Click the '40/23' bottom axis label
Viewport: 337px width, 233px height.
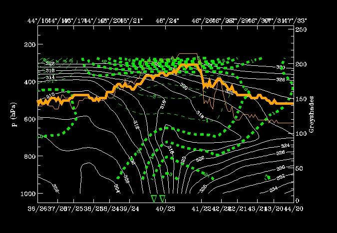coord(163,208)
